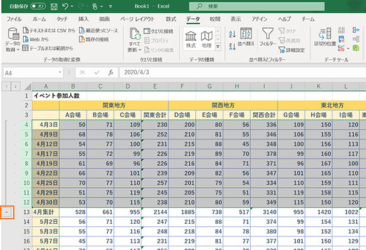366x250 pixels.
Task: Open the ファイル tab
Action: 14,19
